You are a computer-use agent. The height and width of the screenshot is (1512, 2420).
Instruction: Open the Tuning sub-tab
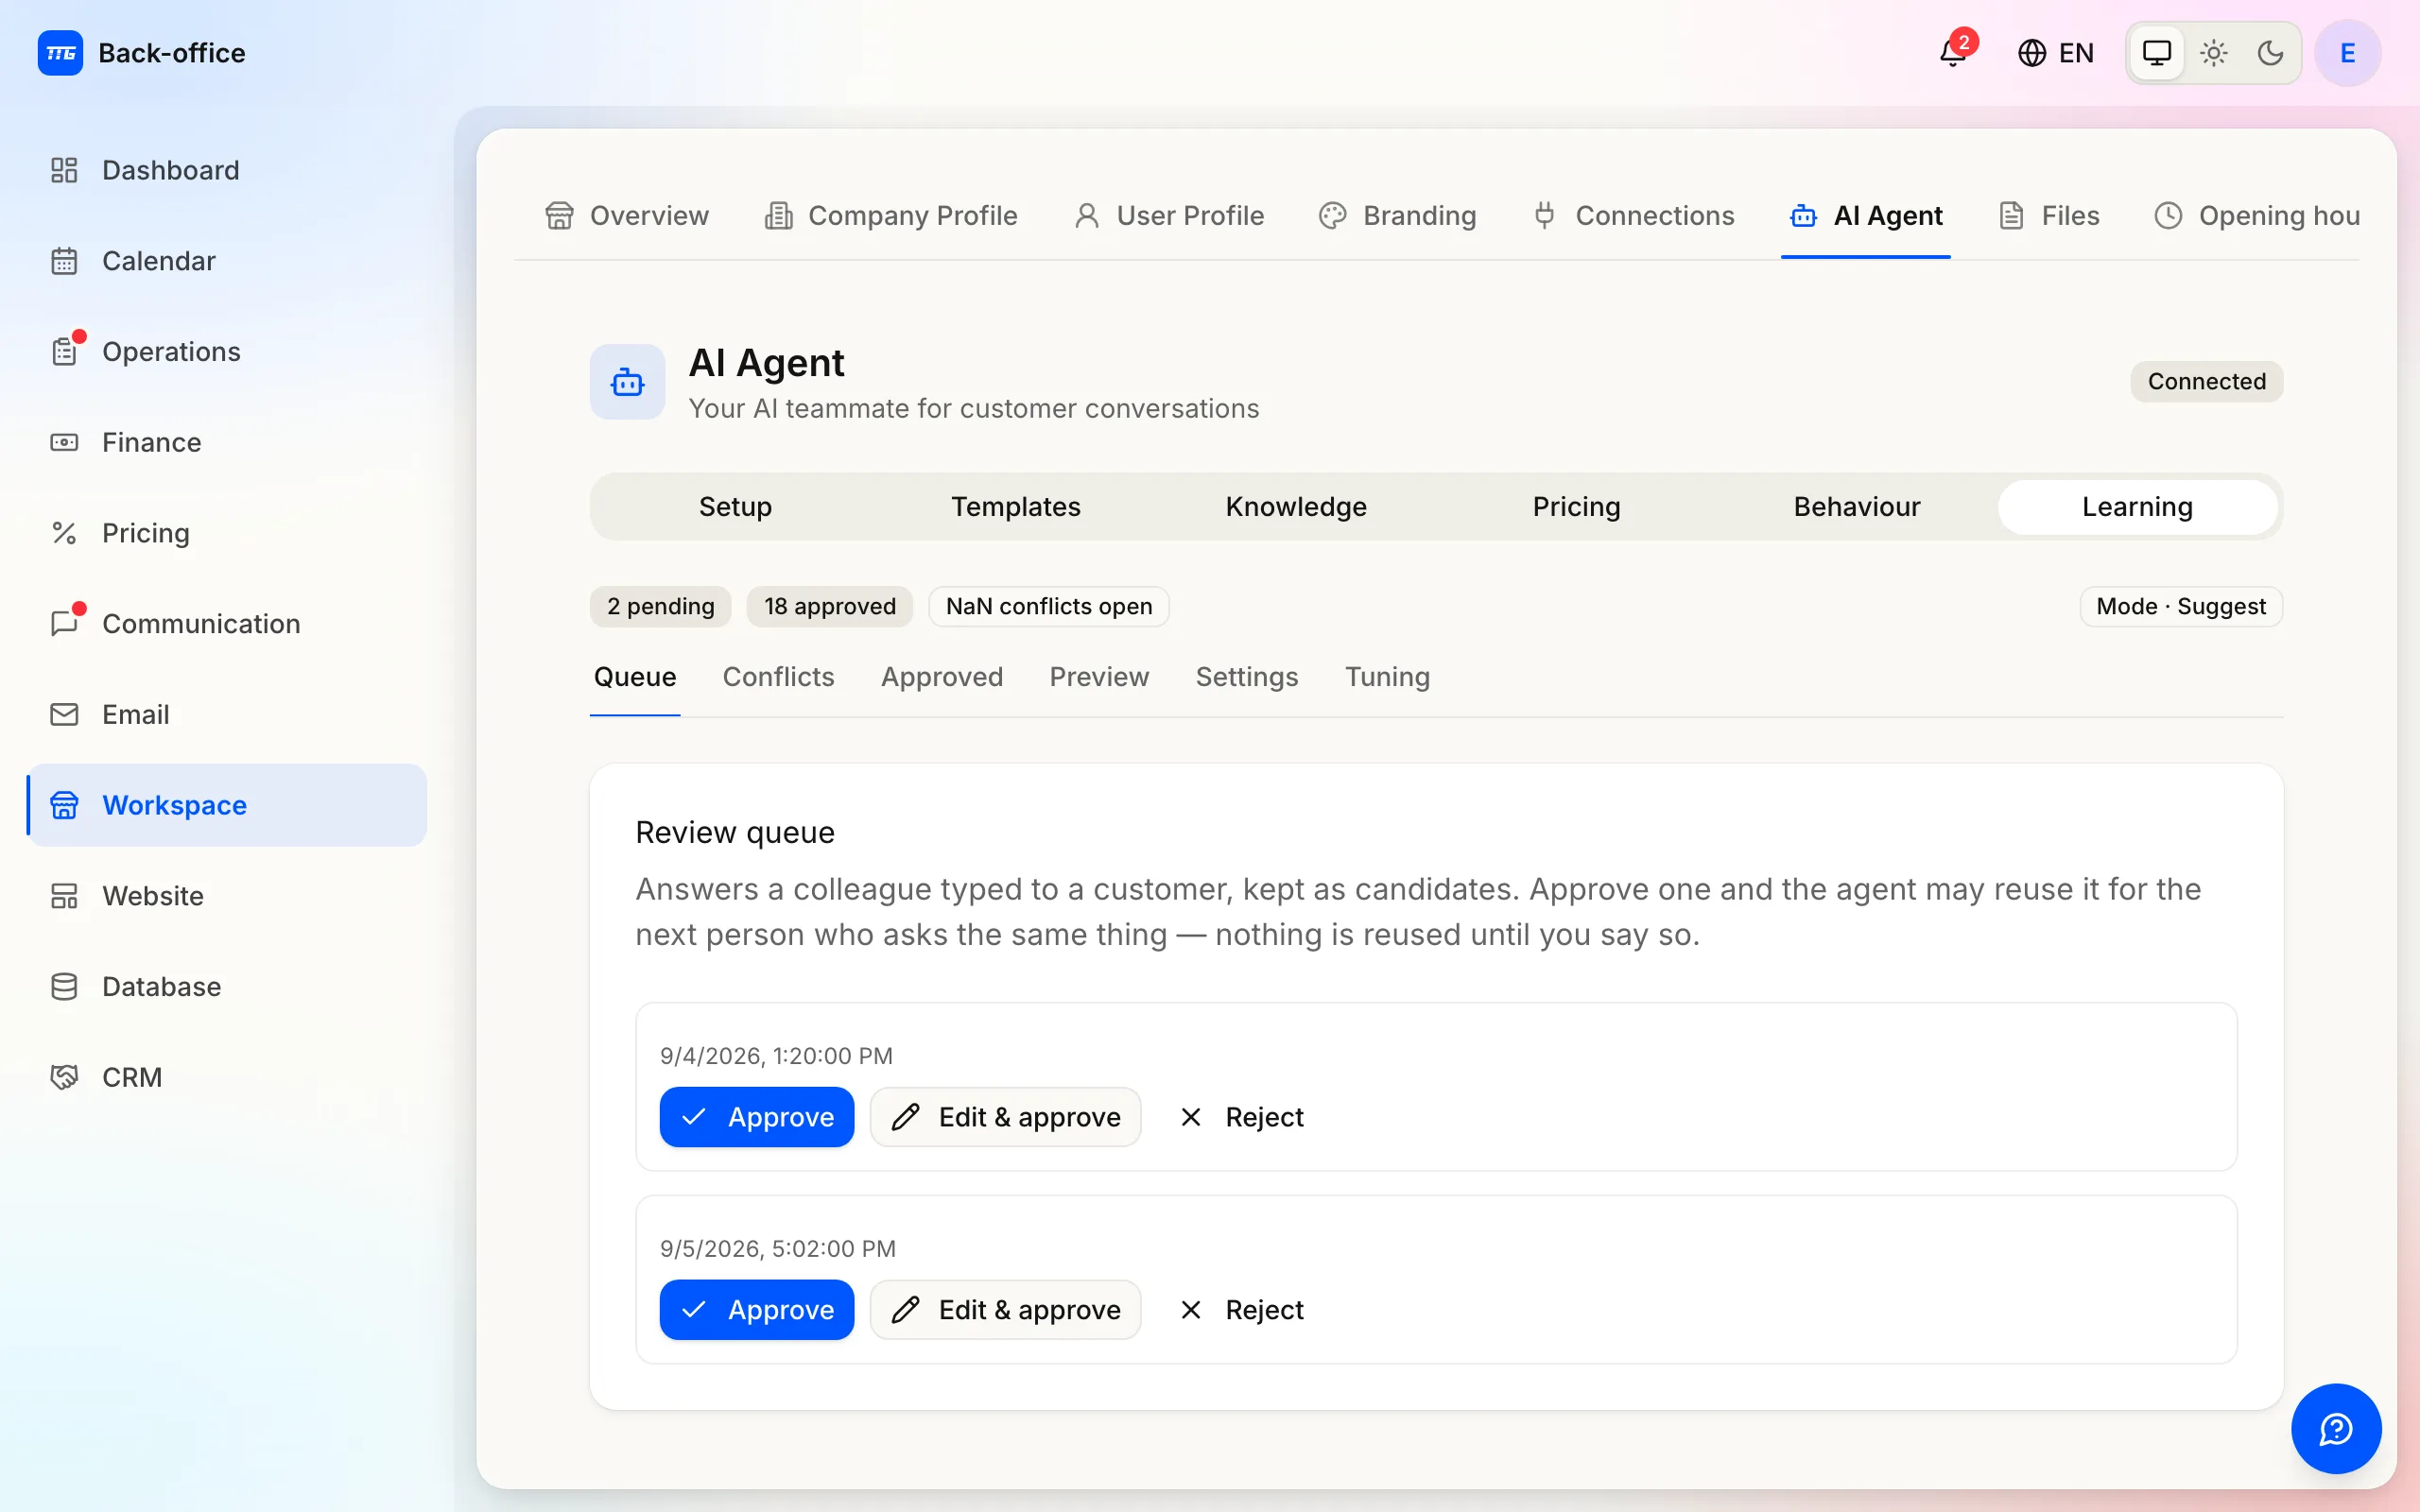pos(1387,677)
